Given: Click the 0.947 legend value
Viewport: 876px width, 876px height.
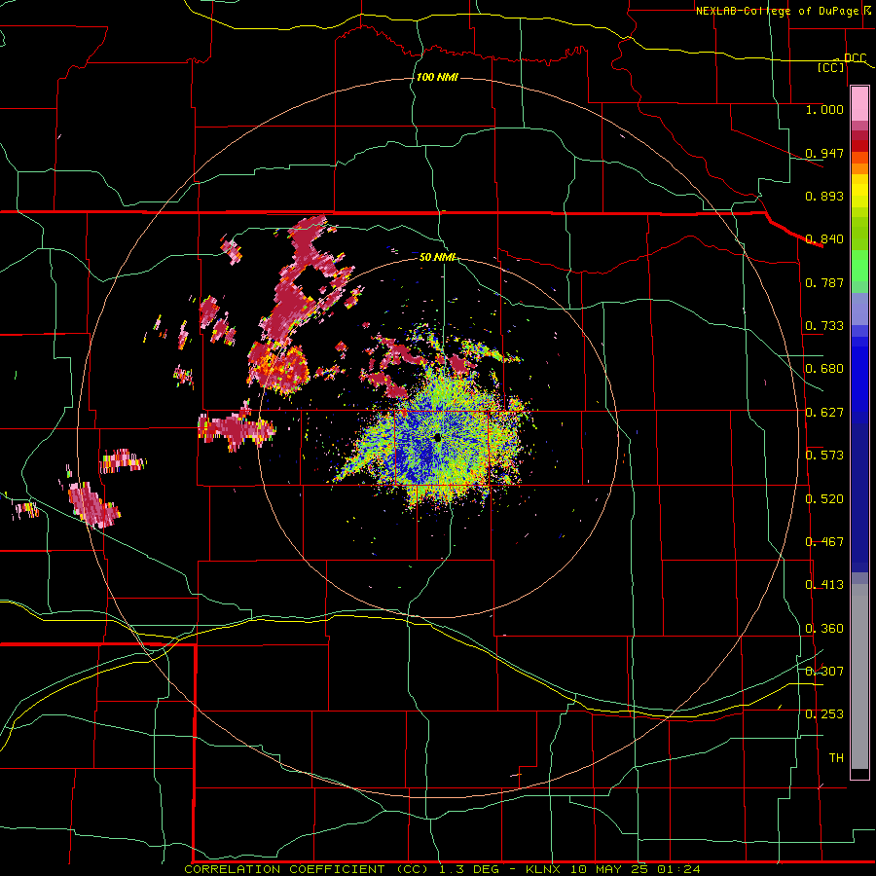Looking at the screenshot, I should pos(824,153).
